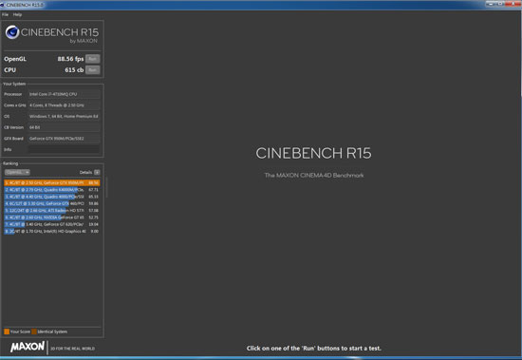The width and height of the screenshot is (522, 360).
Task: Select ranking row 8 Intel HD Graphics
Action: pos(52,231)
